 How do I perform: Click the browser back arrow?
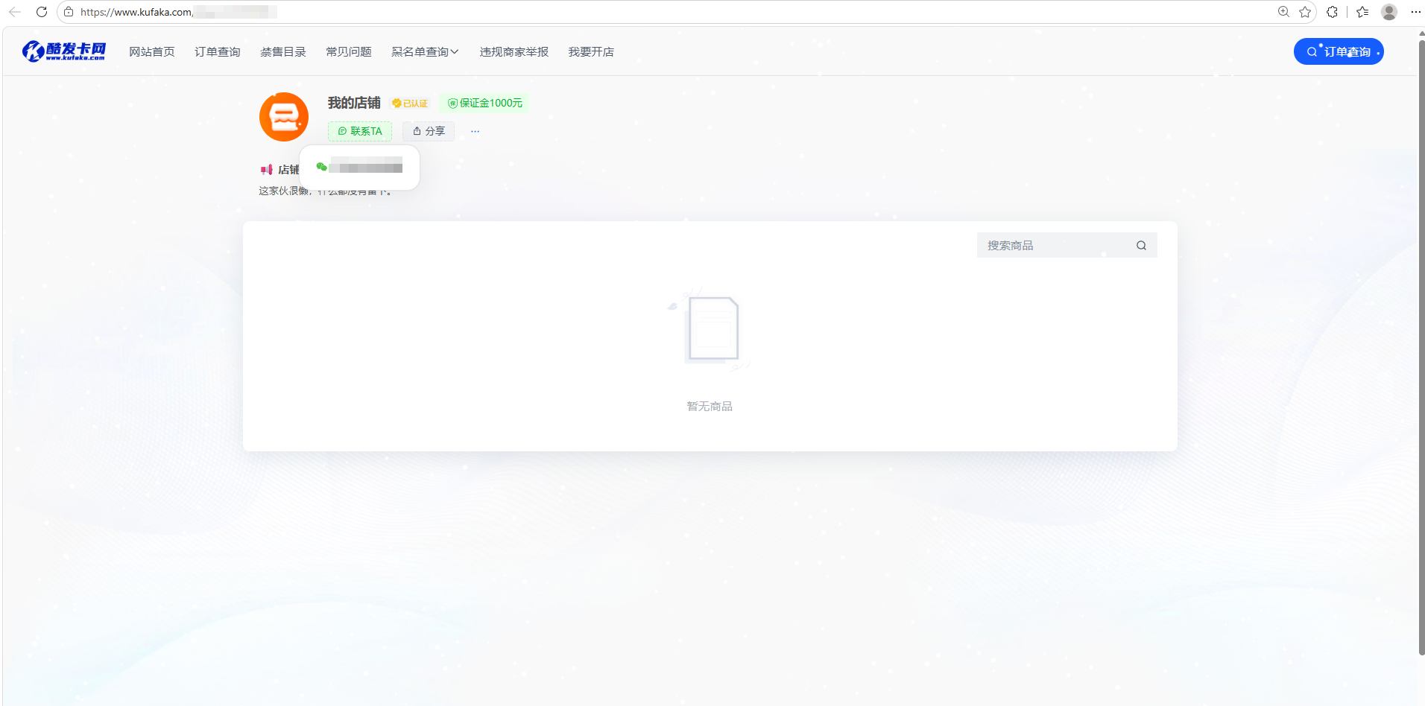tap(15, 12)
